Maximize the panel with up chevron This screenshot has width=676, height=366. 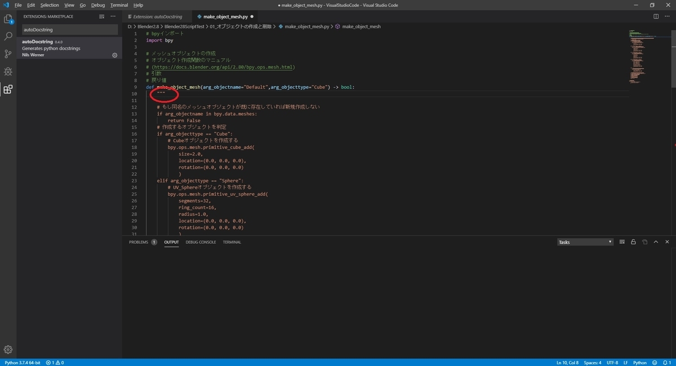coord(656,242)
